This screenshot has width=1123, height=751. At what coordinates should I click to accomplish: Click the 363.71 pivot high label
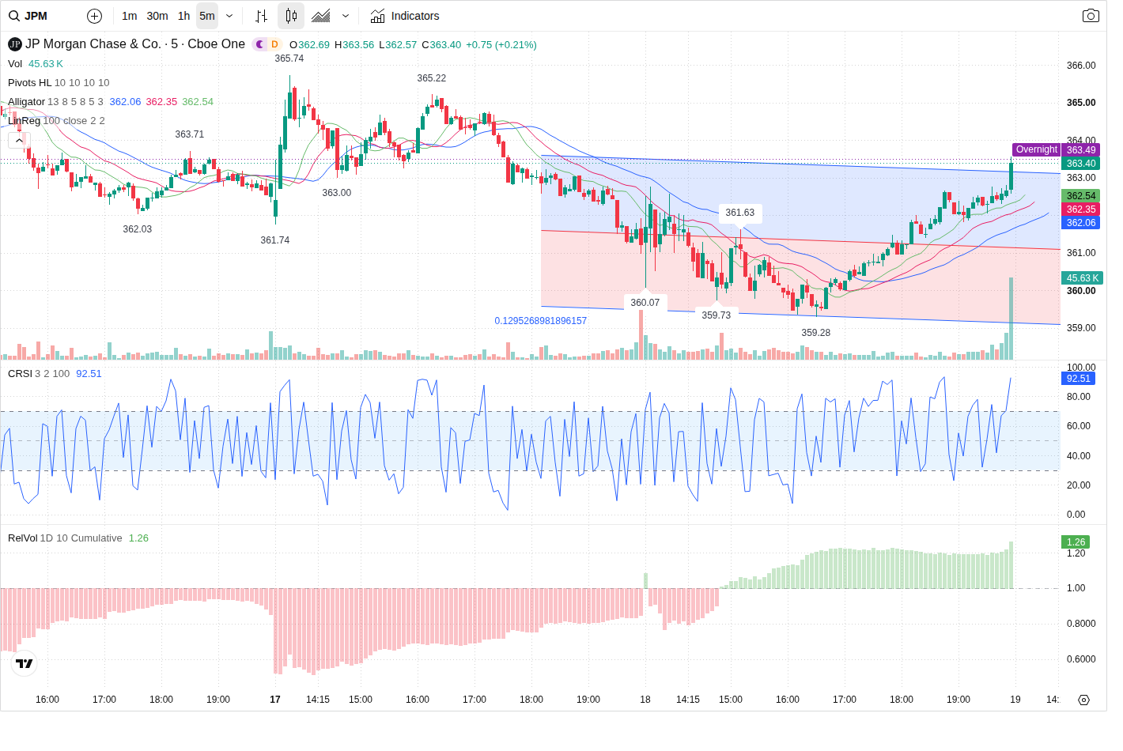coord(189,134)
